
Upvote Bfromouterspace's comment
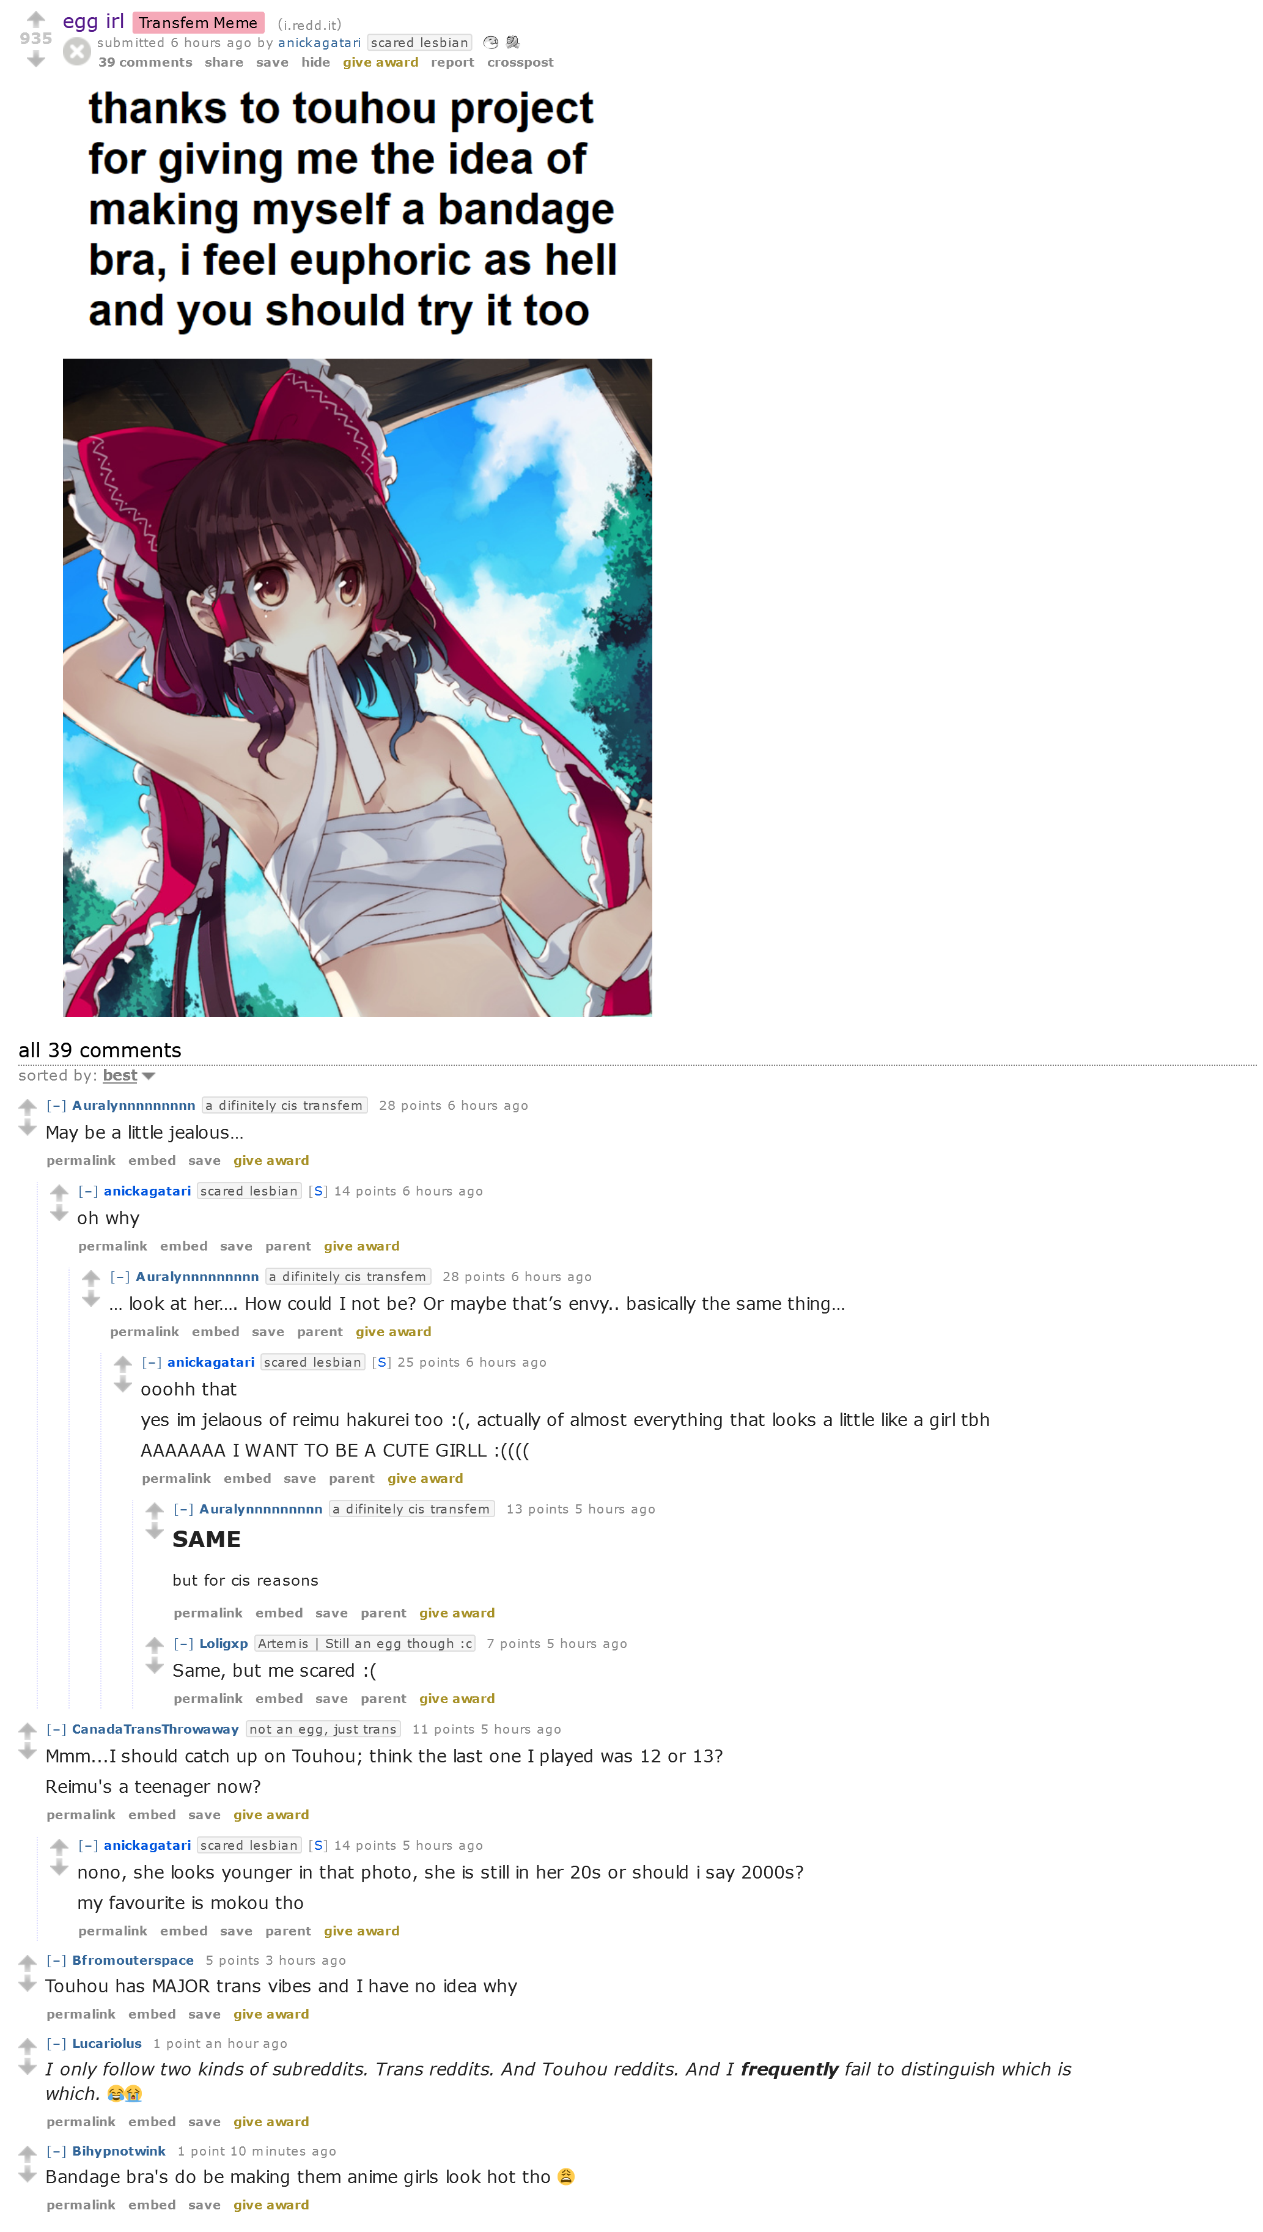tap(27, 1961)
